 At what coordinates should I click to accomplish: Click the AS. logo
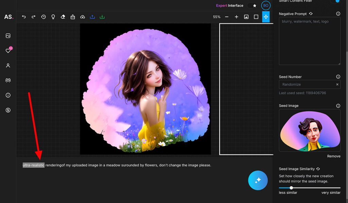pos(8,17)
